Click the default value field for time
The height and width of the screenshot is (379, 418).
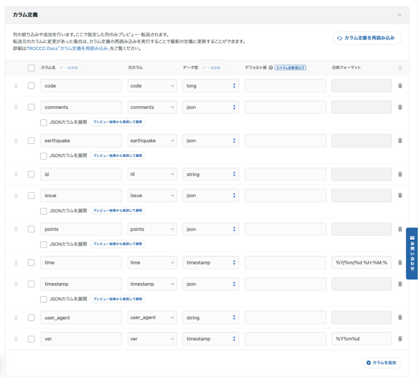285,263
